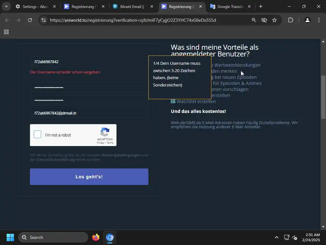This screenshot has height=245, width=326.
Task: Open a new browser tab
Action: pyautogui.click(x=260, y=7)
